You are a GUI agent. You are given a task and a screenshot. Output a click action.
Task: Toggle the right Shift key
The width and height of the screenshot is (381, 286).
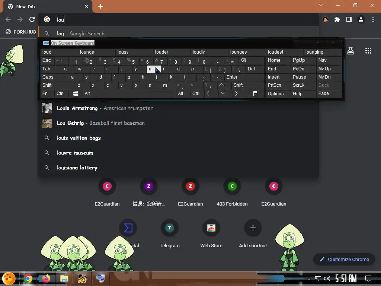(x=247, y=85)
